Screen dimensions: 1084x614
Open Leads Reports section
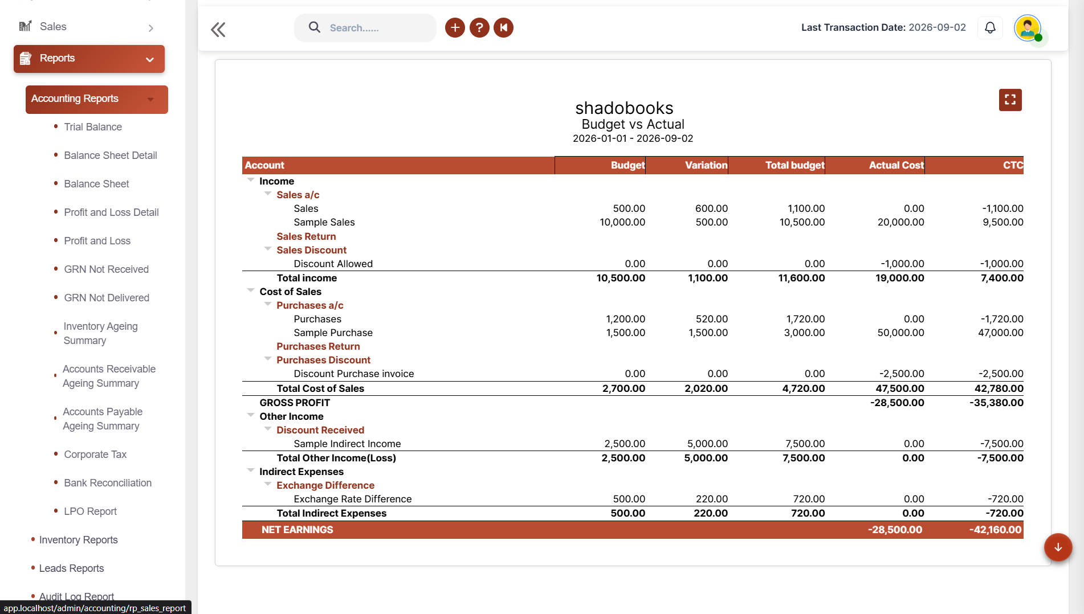pyautogui.click(x=71, y=568)
